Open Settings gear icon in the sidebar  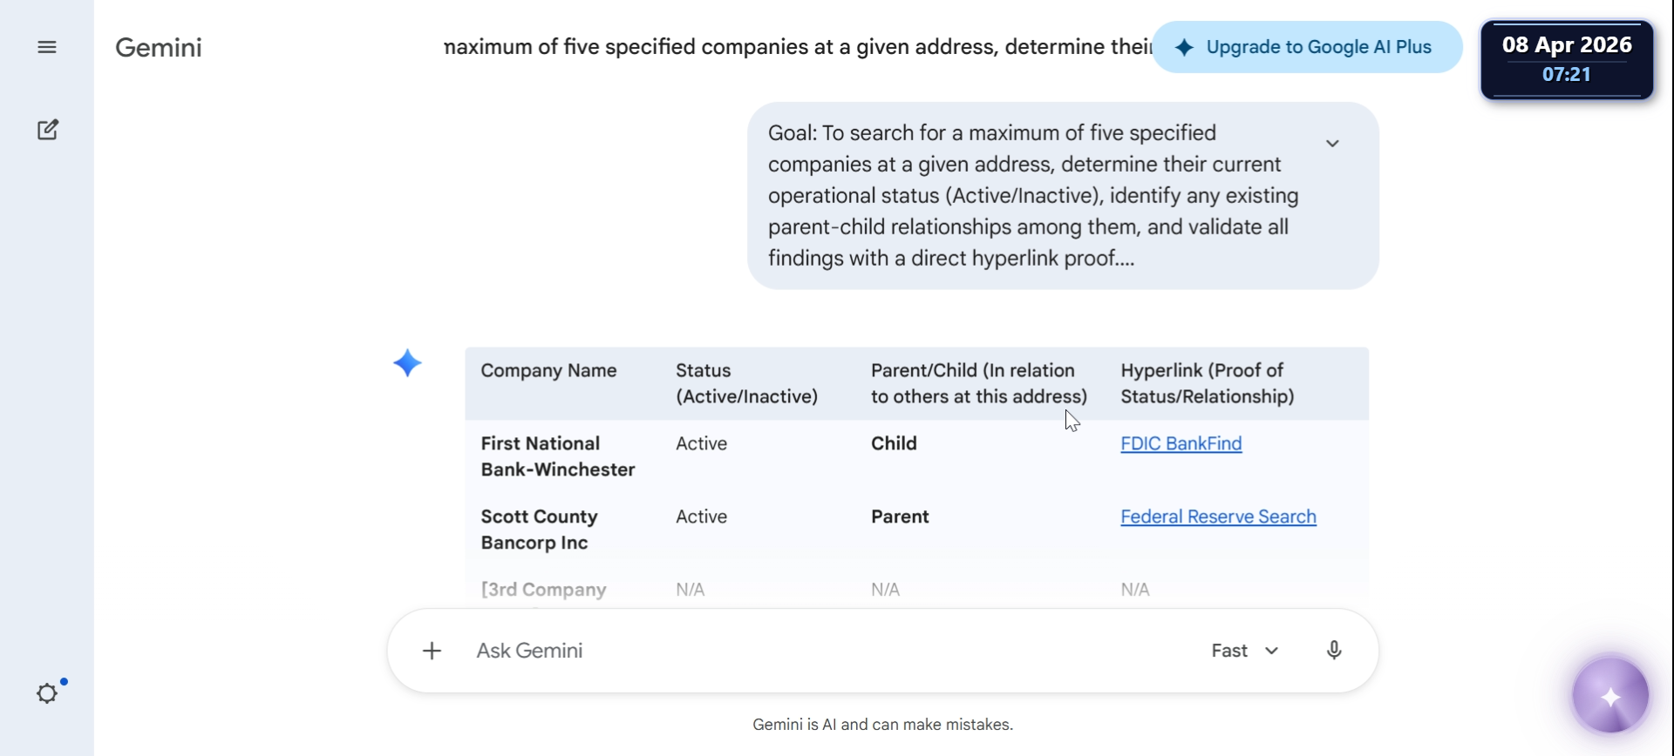47,693
